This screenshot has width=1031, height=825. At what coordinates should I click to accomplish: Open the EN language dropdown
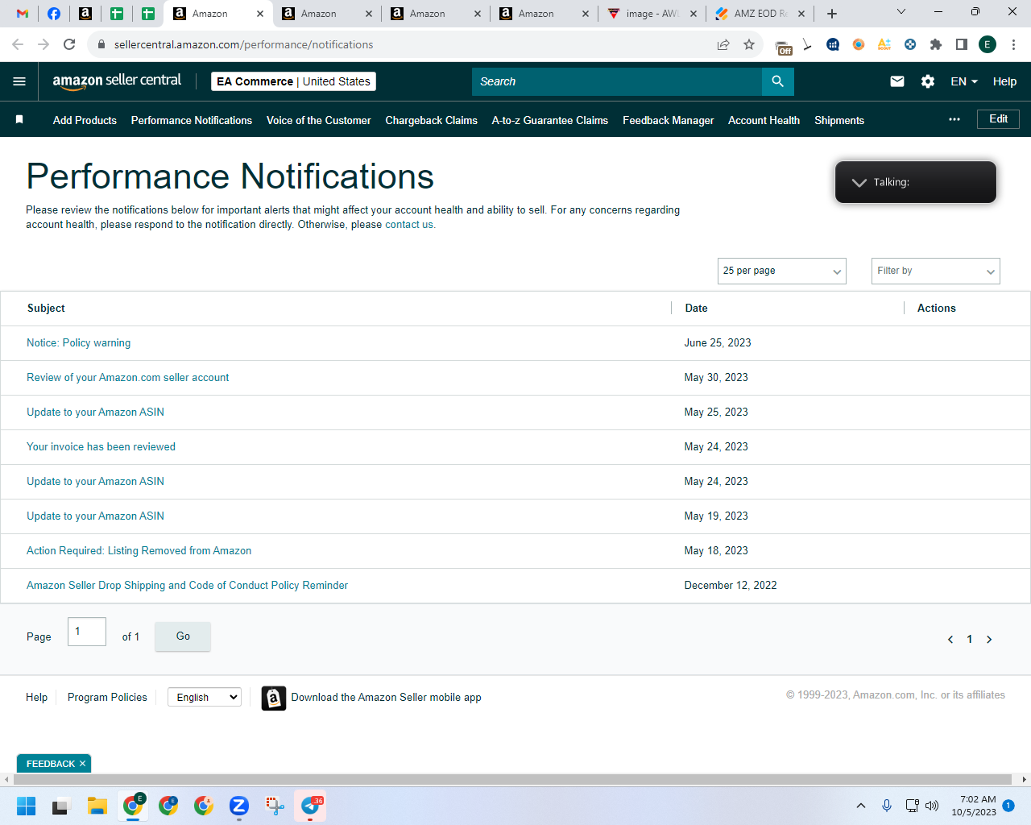[964, 81]
